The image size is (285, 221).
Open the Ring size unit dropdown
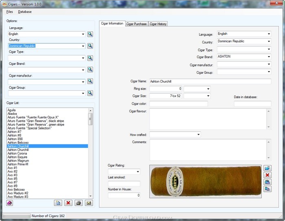208,89
